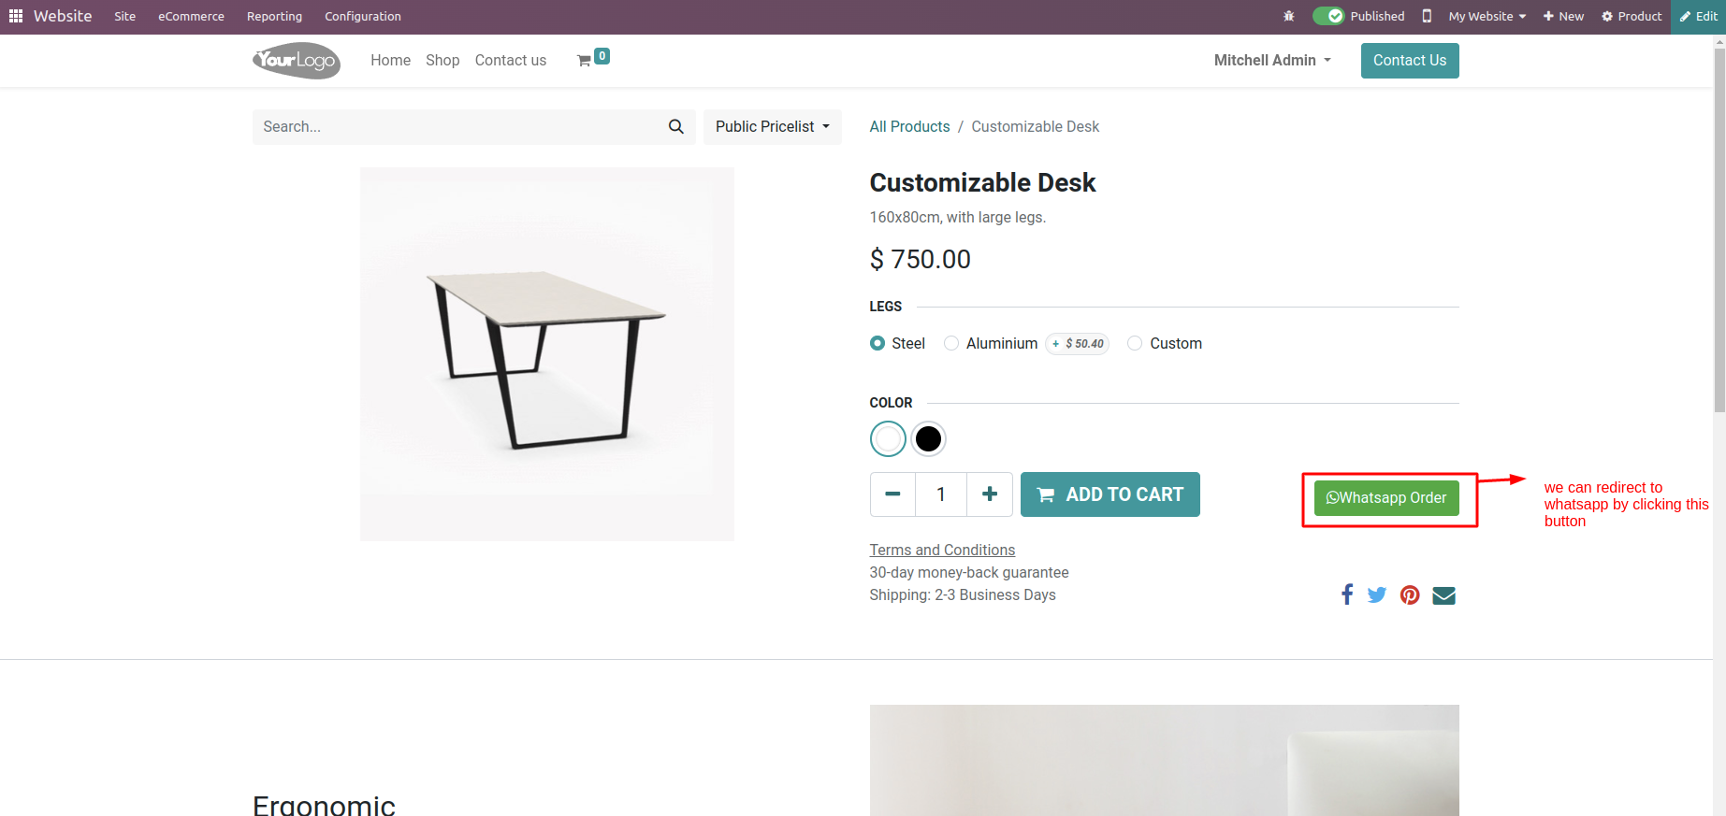
Task: Open the eCommerce menu
Action: coord(191,16)
